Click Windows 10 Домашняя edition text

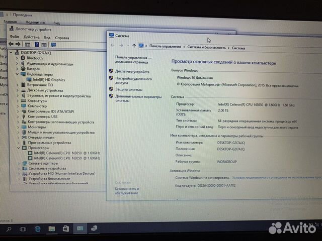(x=195, y=78)
